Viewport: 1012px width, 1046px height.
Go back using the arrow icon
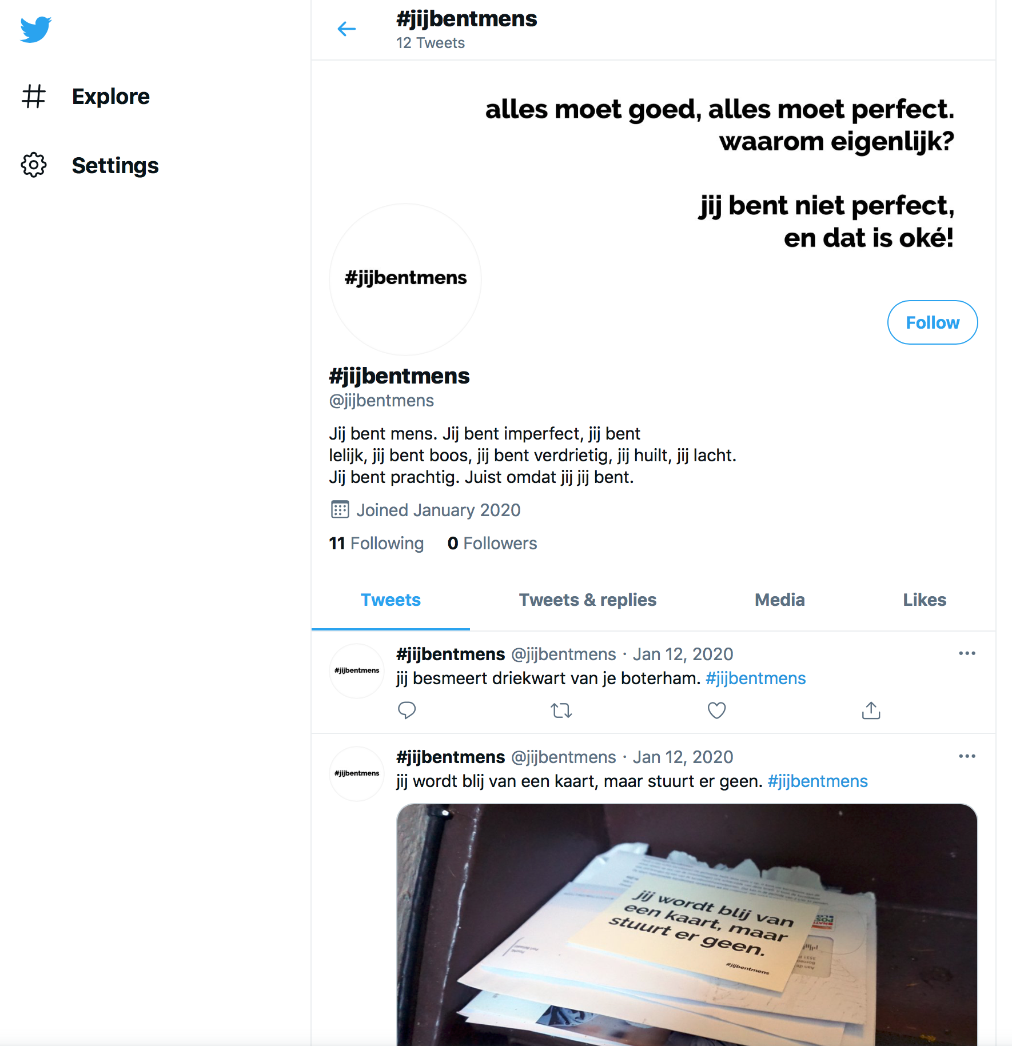[x=346, y=29]
